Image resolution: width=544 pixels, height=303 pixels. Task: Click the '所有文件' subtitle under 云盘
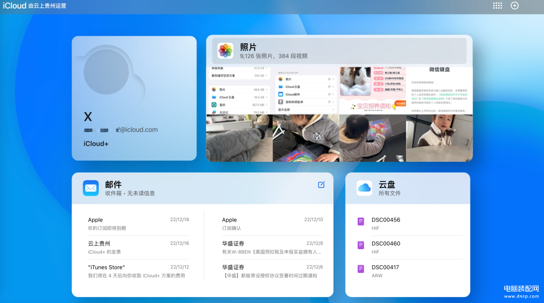coord(389,193)
